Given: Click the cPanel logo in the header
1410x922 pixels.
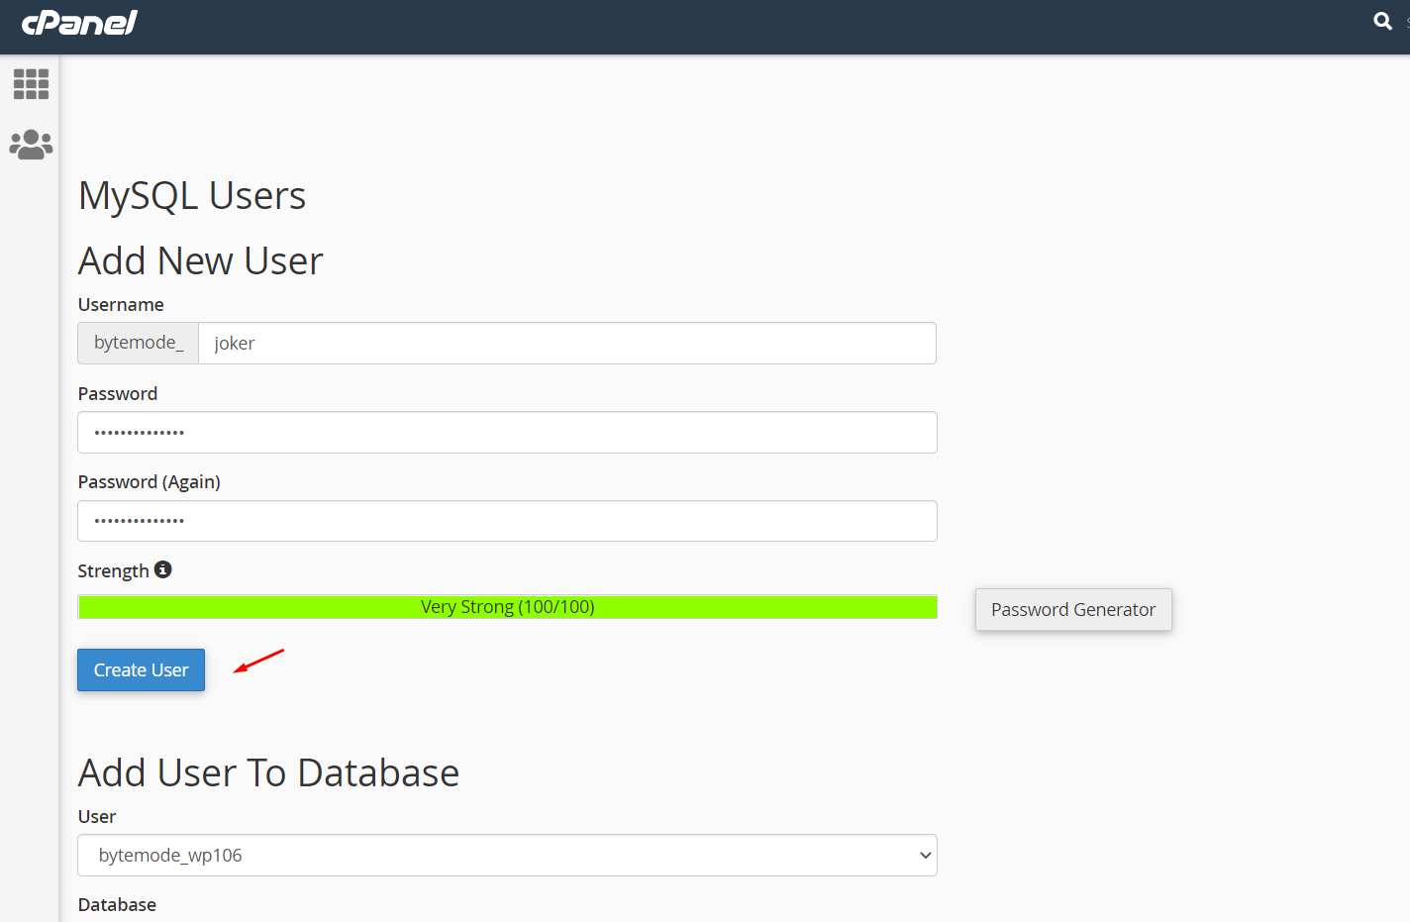Looking at the screenshot, I should pyautogui.click(x=79, y=23).
